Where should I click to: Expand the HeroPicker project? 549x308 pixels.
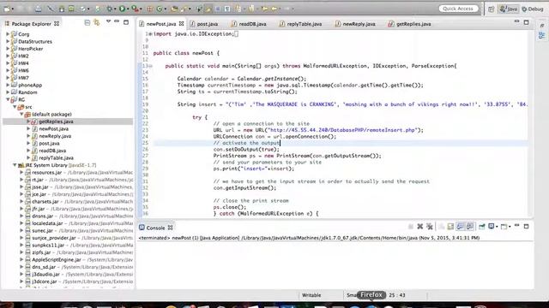(8, 49)
